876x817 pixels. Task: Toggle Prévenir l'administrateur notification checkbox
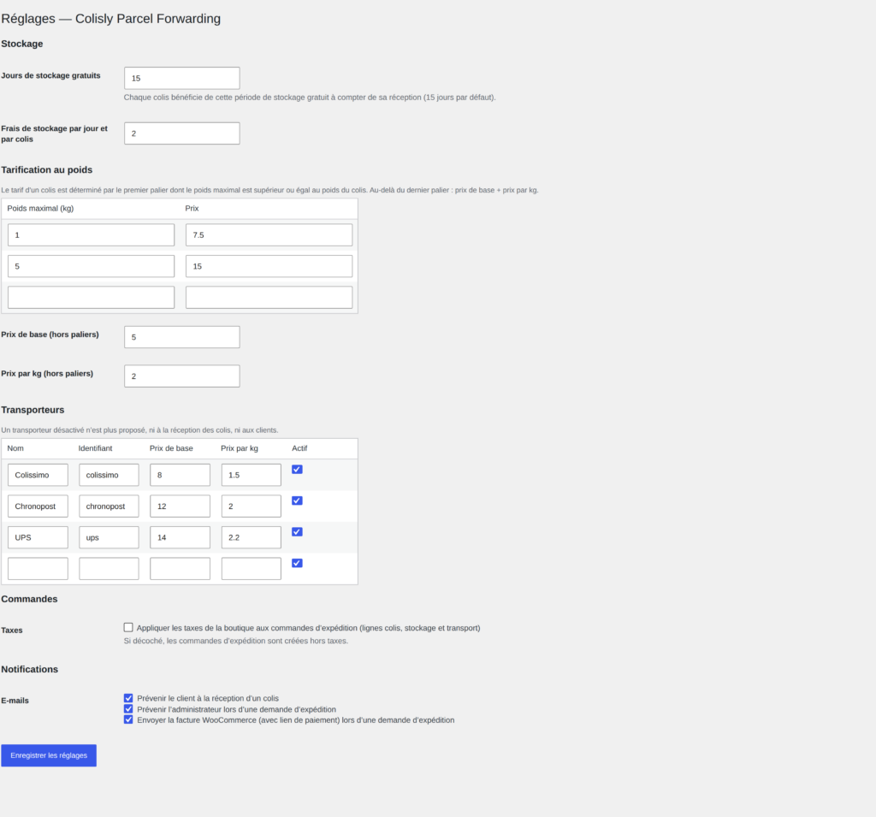click(128, 709)
